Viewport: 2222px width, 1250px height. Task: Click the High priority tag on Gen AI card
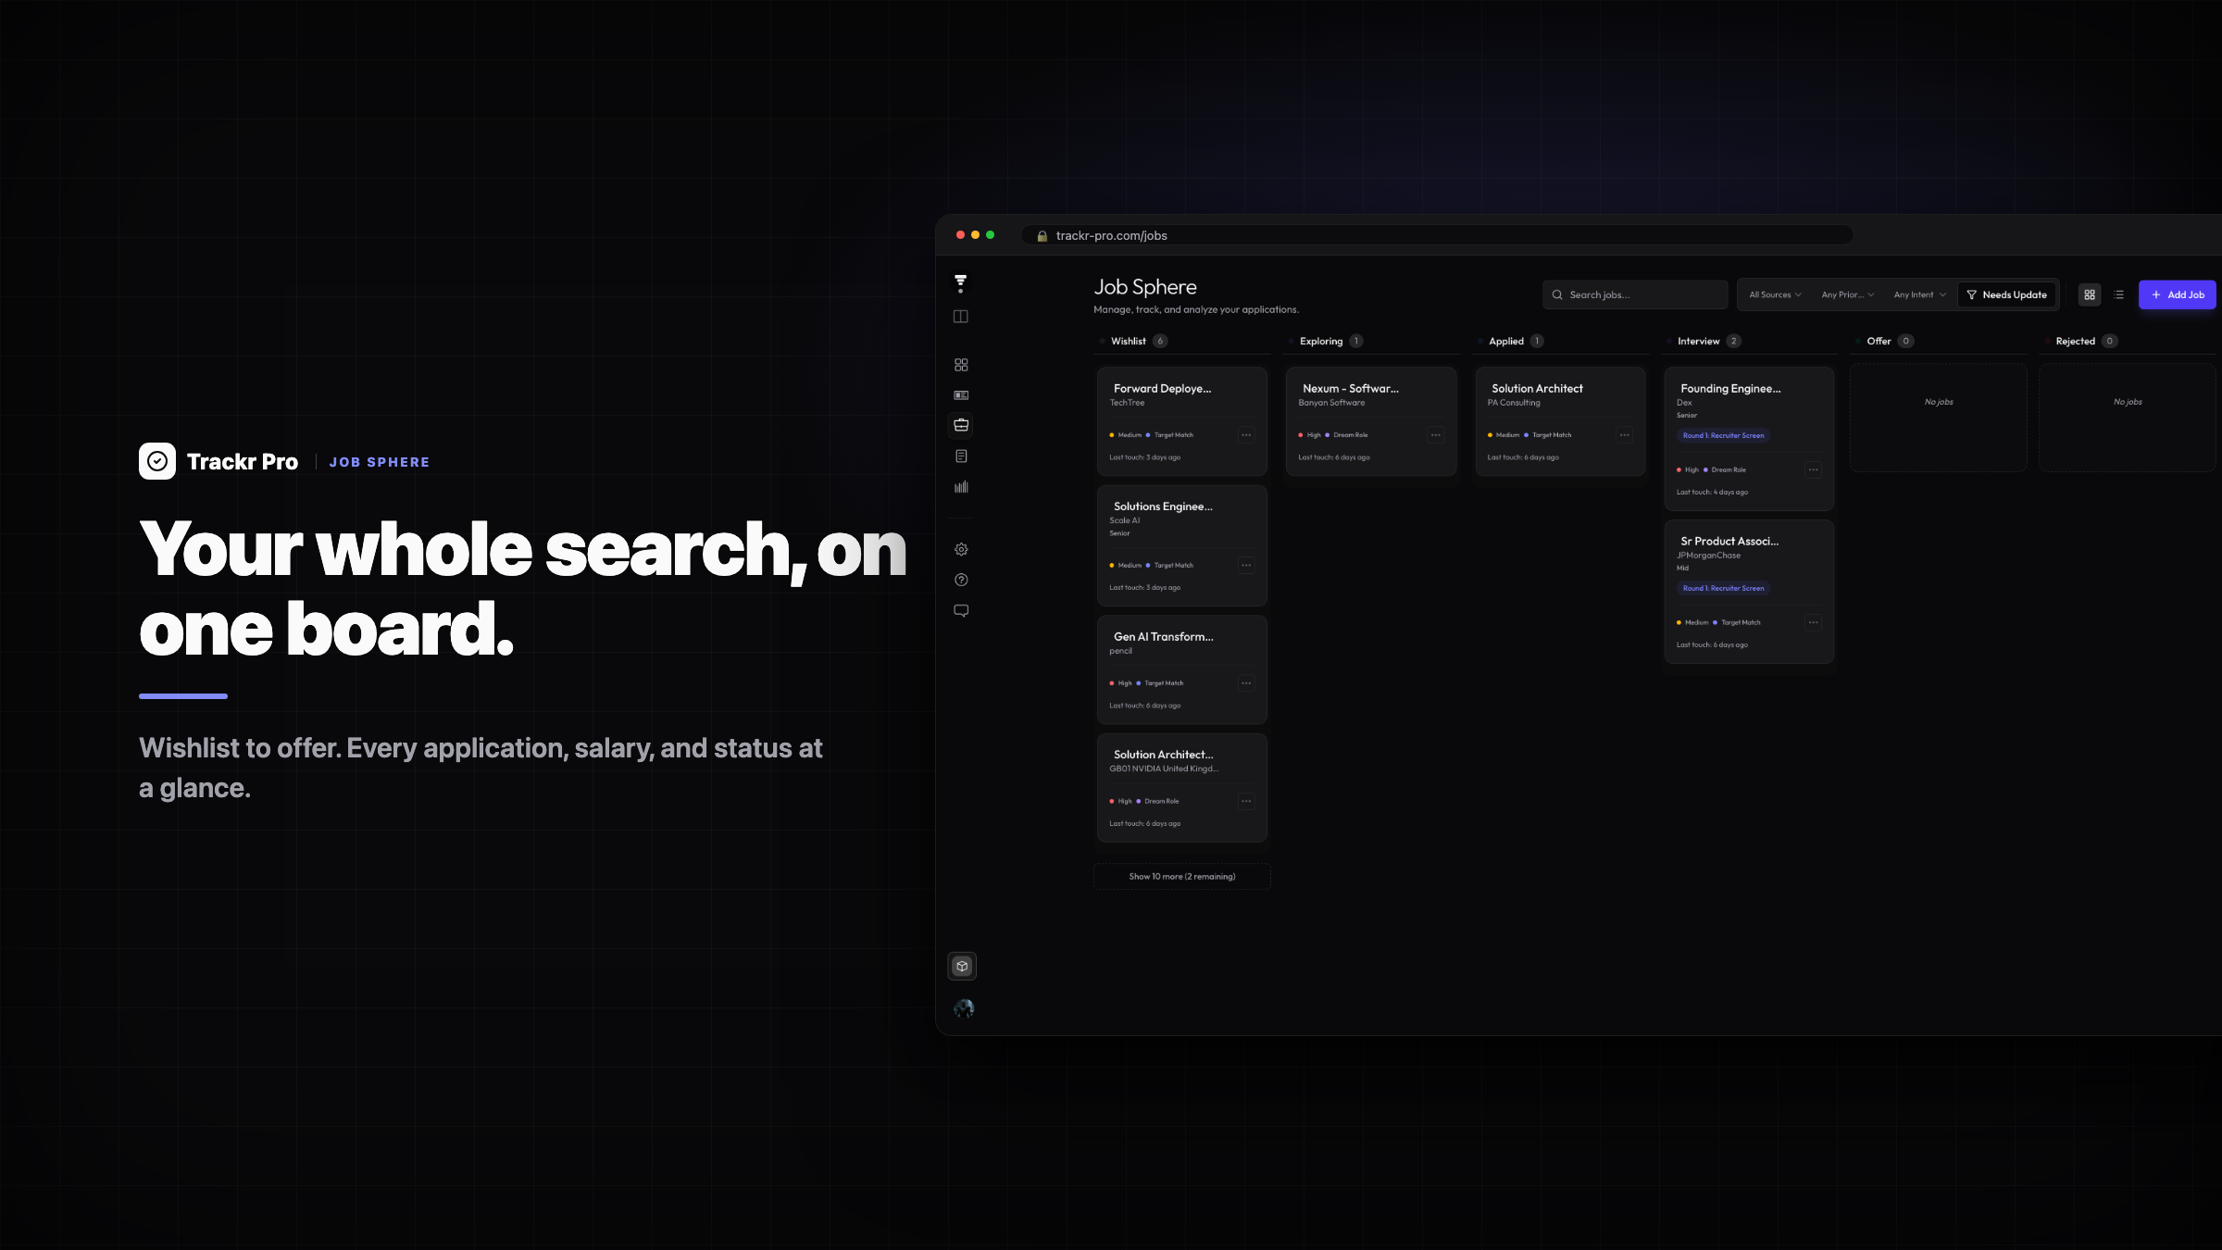coord(1121,683)
